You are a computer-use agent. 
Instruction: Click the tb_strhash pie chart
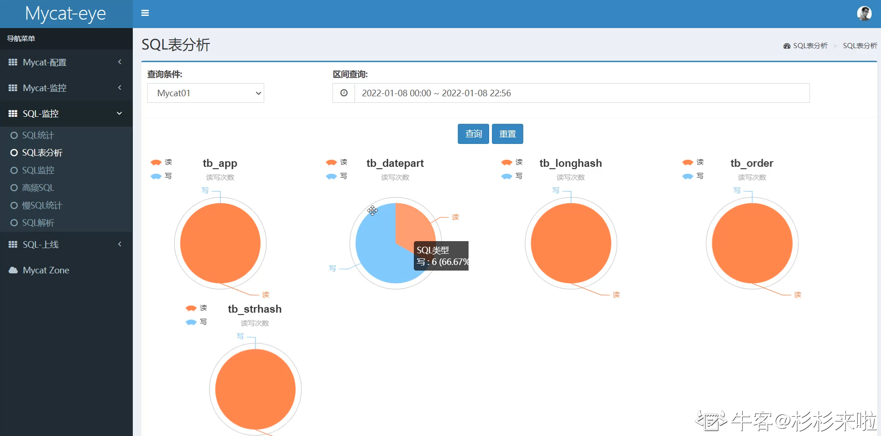pos(255,389)
